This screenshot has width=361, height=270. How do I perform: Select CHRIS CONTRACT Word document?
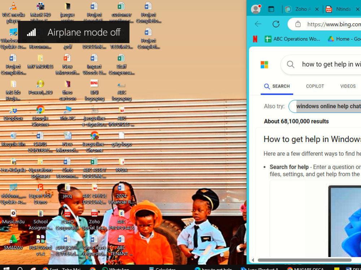coord(40,142)
